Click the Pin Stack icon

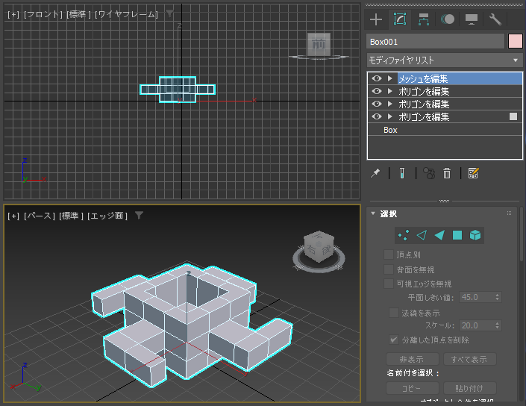(x=375, y=173)
